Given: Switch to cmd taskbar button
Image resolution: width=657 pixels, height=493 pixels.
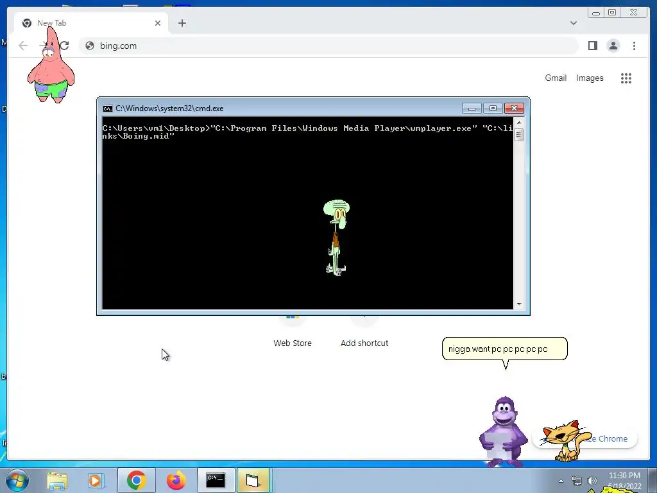Looking at the screenshot, I should click(x=216, y=480).
